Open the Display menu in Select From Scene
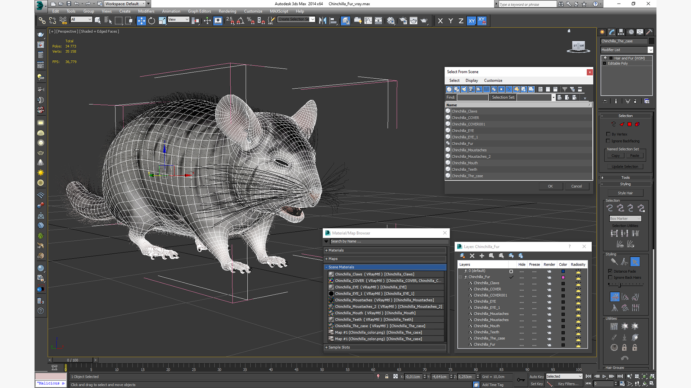Image resolution: width=691 pixels, height=388 pixels. [471, 80]
